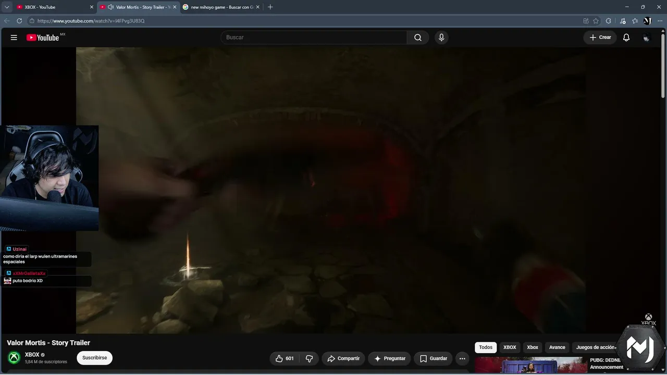Open the YouTube hamburger guide menu

pyautogui.click(x=14, y=37)
